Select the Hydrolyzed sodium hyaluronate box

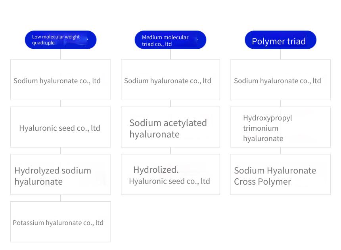[60, 174]
